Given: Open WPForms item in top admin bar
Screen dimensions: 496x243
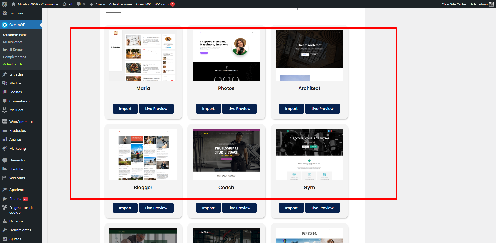Looking at the screenshot, I should pos(164,4).
